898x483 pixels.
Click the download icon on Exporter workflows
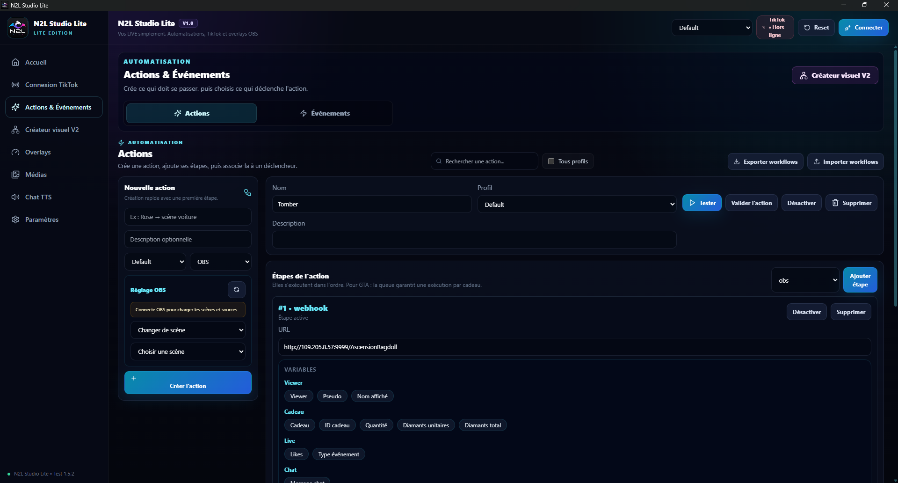pos(737,161)
